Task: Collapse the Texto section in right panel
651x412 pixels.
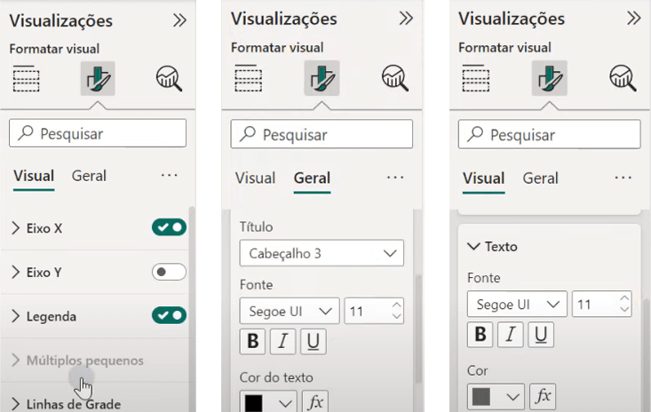Action: pos(473,247)
